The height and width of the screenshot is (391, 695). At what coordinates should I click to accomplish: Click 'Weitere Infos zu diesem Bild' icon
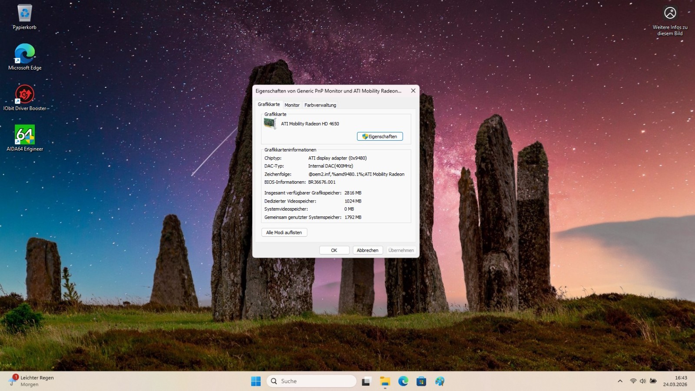670,20
